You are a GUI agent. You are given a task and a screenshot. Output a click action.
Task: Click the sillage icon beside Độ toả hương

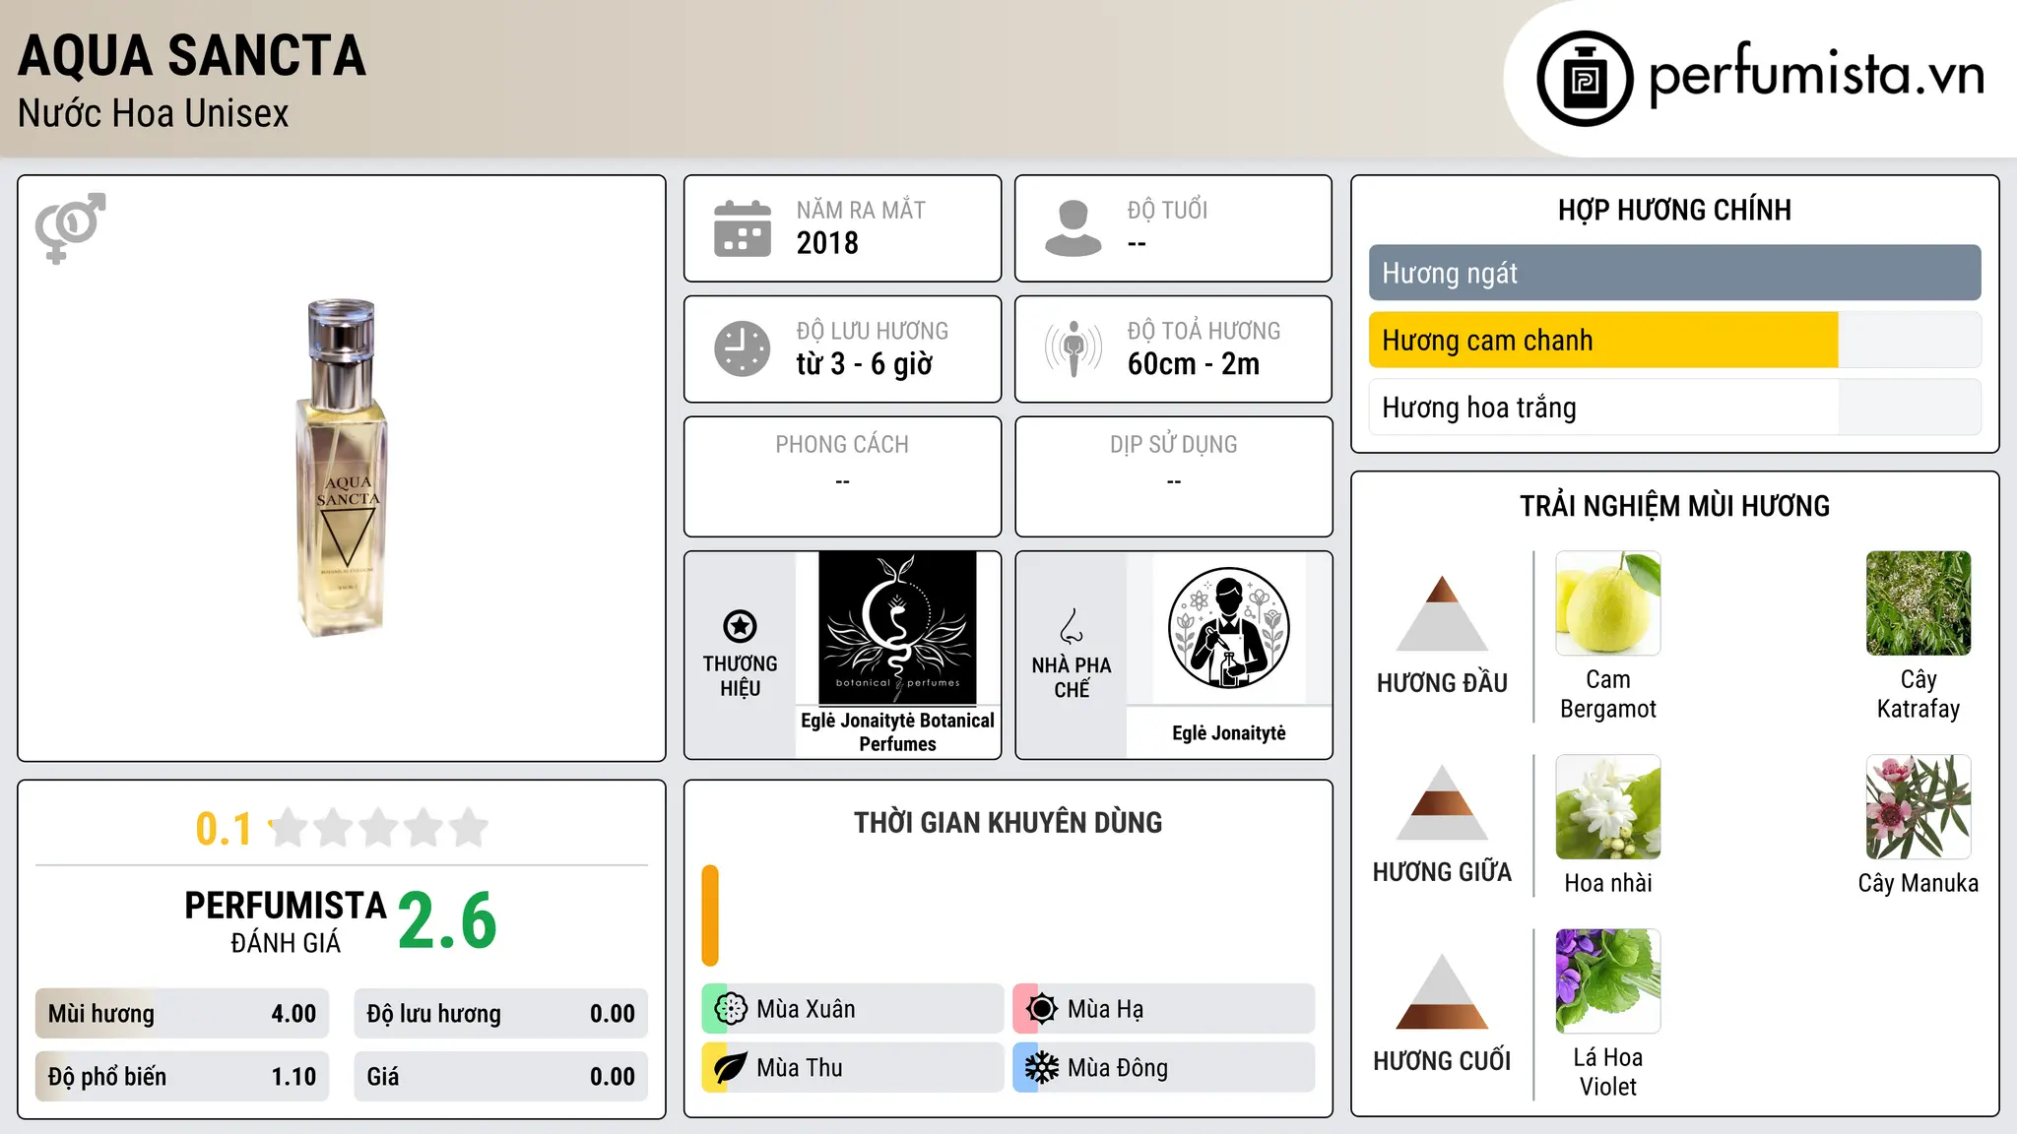point(1074,348)
